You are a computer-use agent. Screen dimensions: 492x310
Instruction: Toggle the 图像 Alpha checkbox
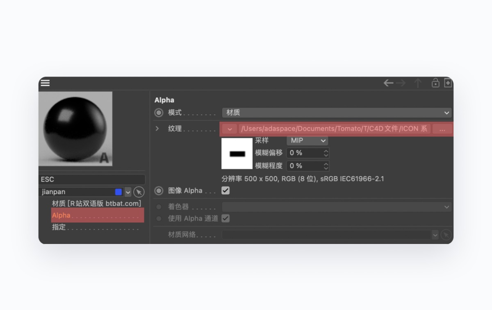(x=225, y=190)
